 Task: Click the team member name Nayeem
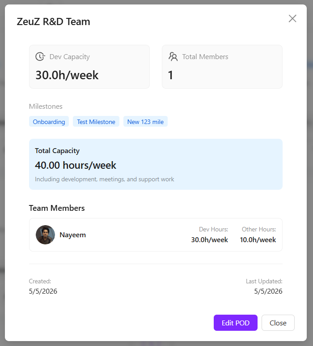click(x=73, y=235)
